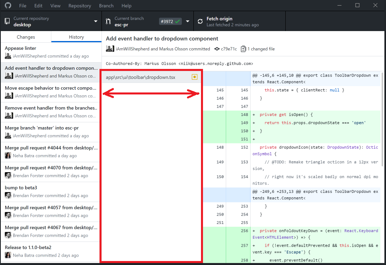The width and height of the screenshot is (386, 265).
Task: Click the Co-Authored-By Markus Olsson line
Action: pyautogui.click(x=179, y=64)
